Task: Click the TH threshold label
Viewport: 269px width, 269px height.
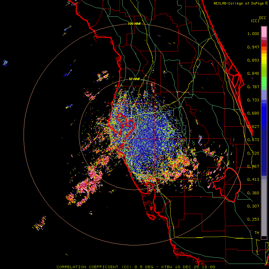Action: [257, 233]
